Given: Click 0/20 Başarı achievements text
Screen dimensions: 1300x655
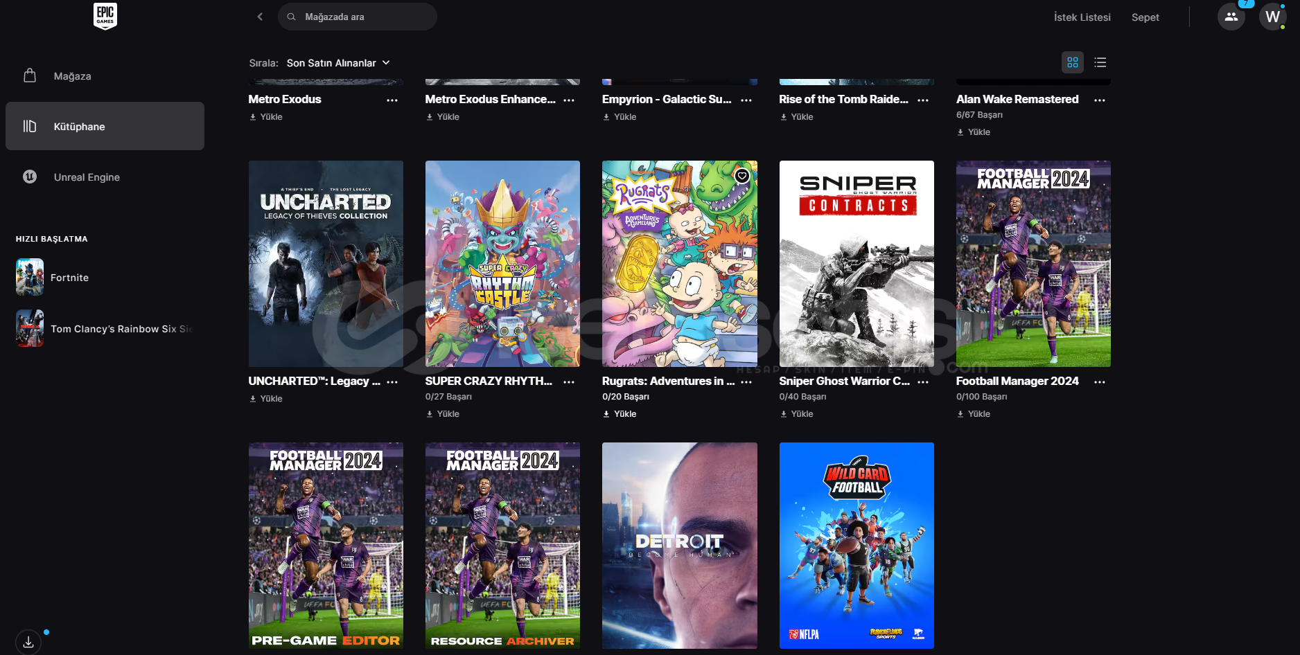Looking at the screenshot, I should pyautogui.click(x=626, y=397).
